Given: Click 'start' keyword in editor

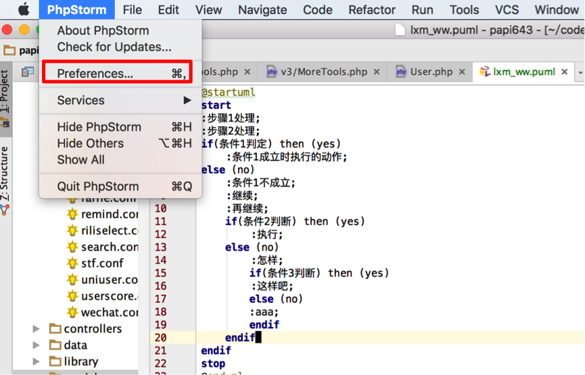Looking at the screenshot, I should click(x=216, y=105).
